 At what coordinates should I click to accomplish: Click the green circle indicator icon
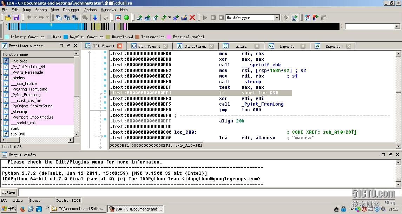click(x=126, y=18)
